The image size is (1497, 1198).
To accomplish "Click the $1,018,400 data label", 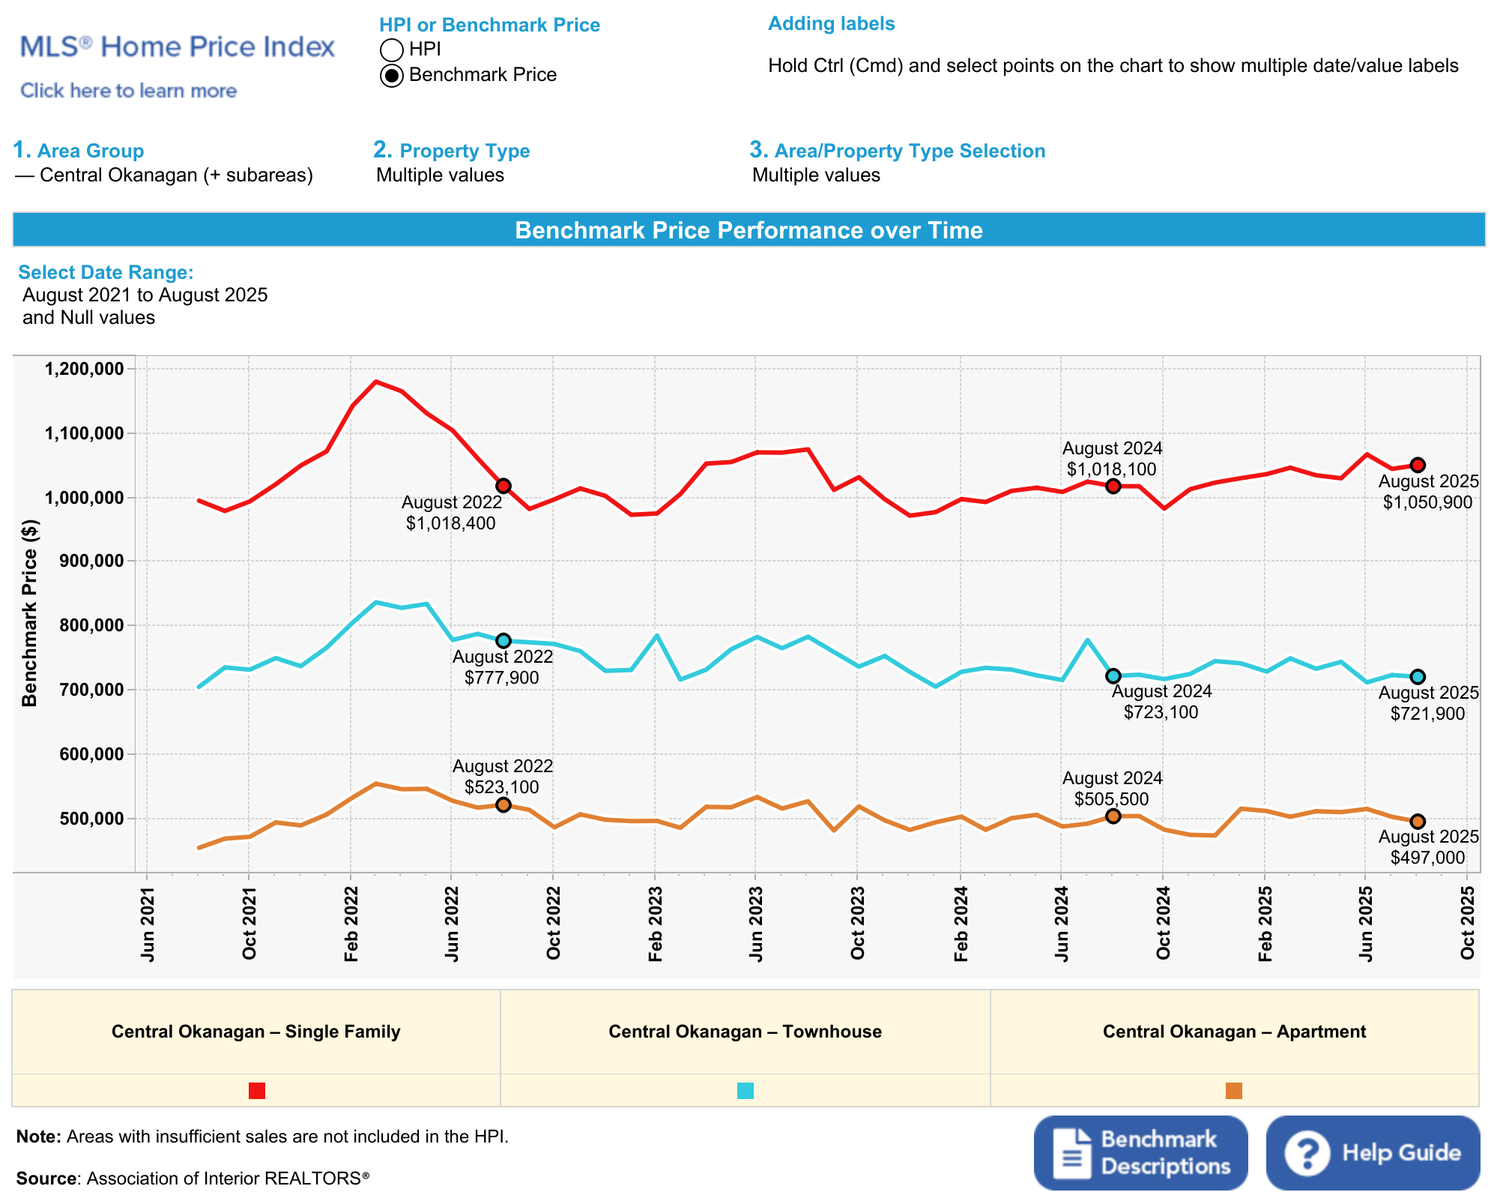I will pos(451,523).
